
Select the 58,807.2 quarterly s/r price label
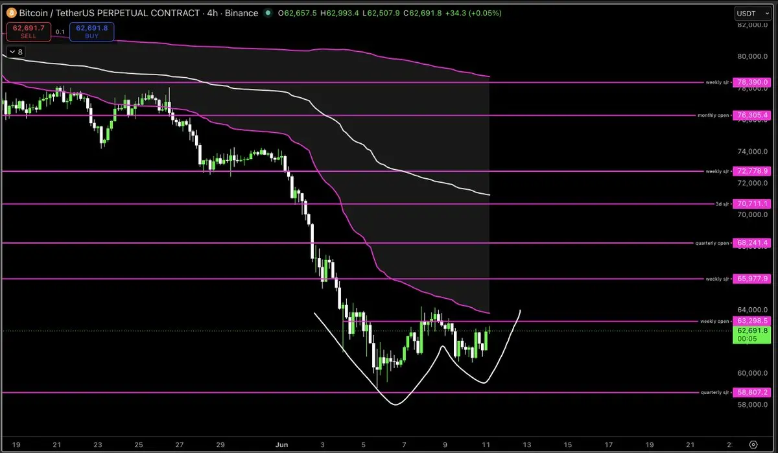click(x=752, y=393)
